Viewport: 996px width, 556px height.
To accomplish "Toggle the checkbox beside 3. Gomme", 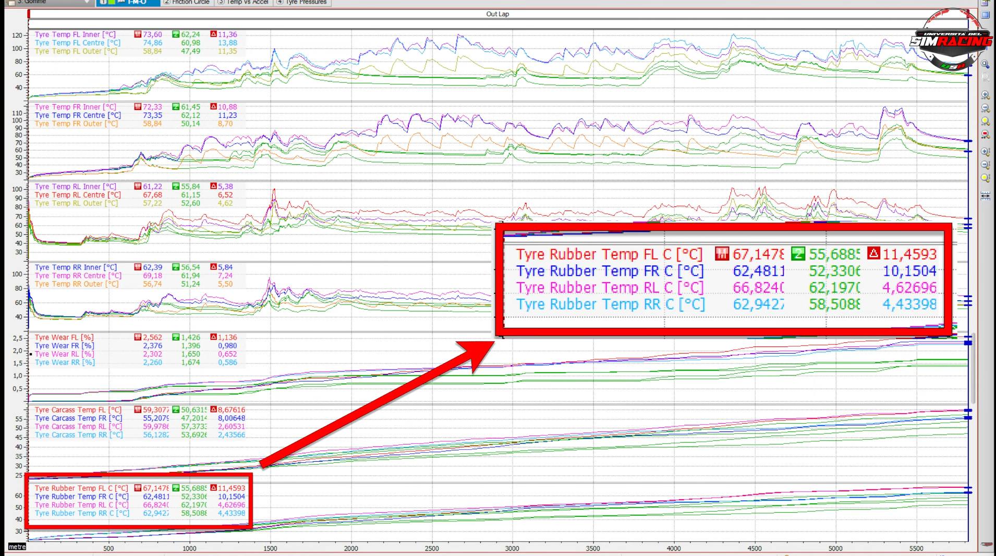I will point(11,2).
